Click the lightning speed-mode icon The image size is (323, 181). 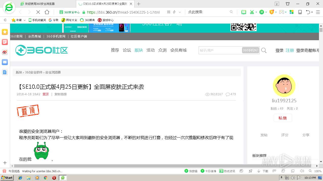point(174,12)
